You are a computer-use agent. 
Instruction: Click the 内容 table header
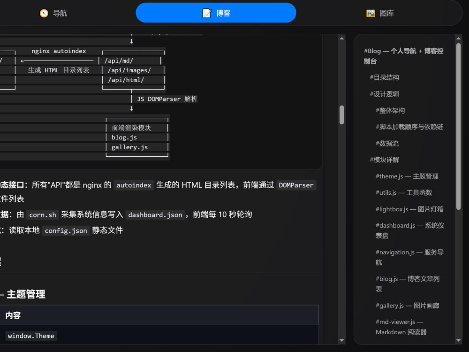pos(13,315)
